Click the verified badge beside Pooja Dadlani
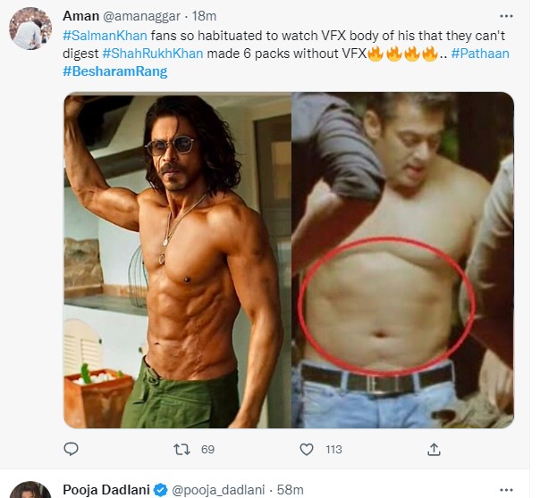This screenshot has height=498, width=540. pyautogui.click(x=159, y=489)
